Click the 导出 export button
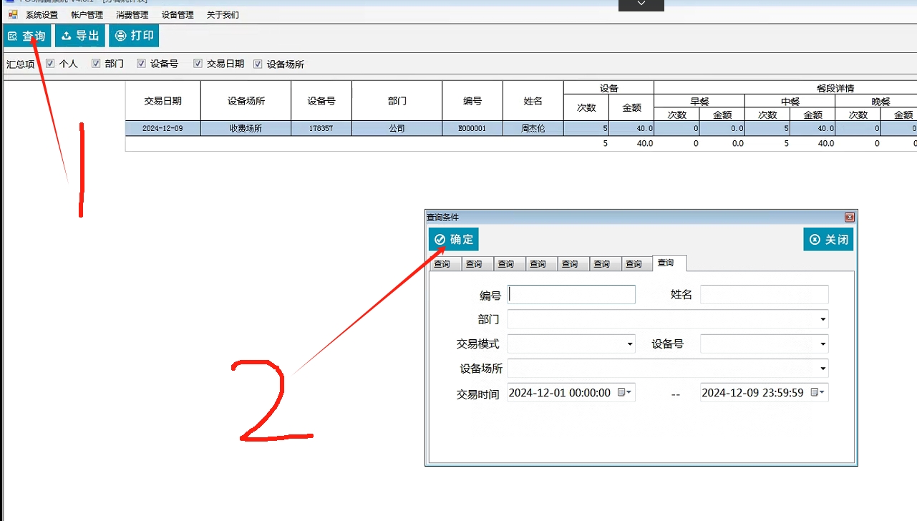This screenshot has height=521, width=917. coord(79,36)
